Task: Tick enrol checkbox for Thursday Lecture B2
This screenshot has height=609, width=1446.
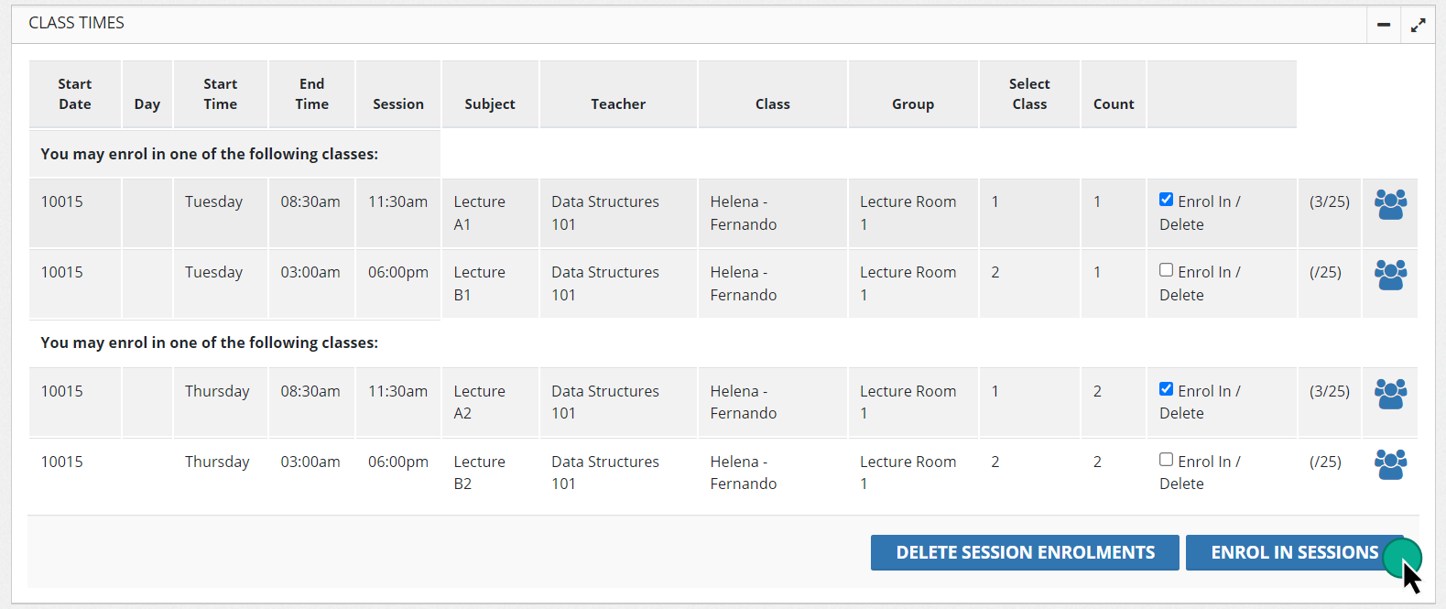Action: (1166, 460)
